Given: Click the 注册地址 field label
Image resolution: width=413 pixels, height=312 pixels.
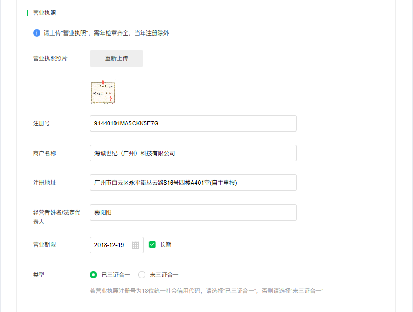Looking at the screenshot, I should [44, 183].
